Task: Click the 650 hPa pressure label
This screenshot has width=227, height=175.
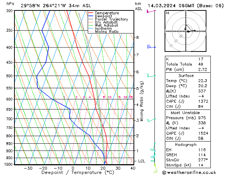Action: pos(10,109)
